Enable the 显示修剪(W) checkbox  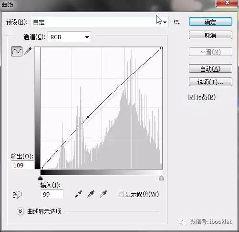point(121,194)
